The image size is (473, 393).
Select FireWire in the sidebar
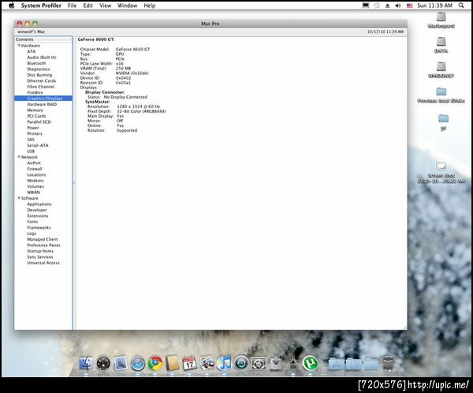pos(35,92)
